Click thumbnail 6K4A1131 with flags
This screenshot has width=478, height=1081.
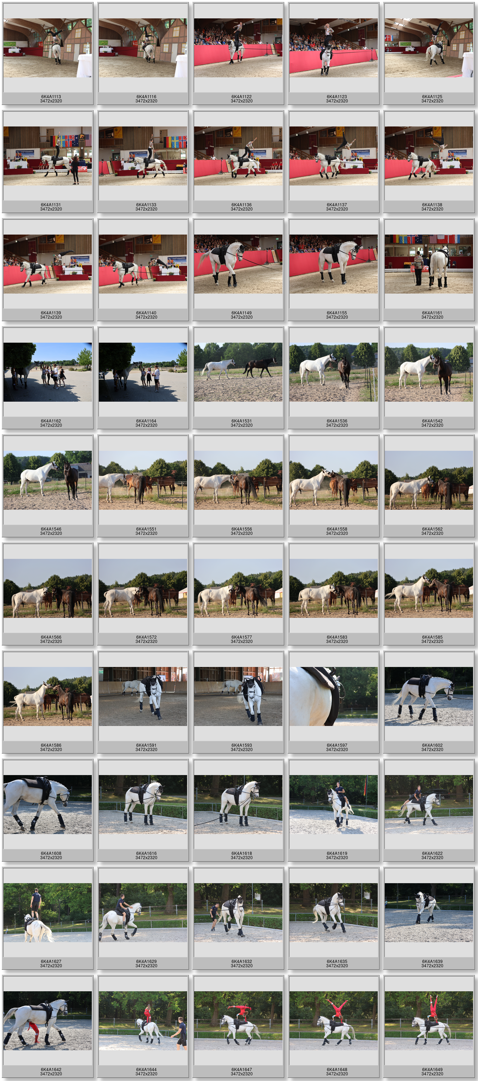(x=47, y=156)
